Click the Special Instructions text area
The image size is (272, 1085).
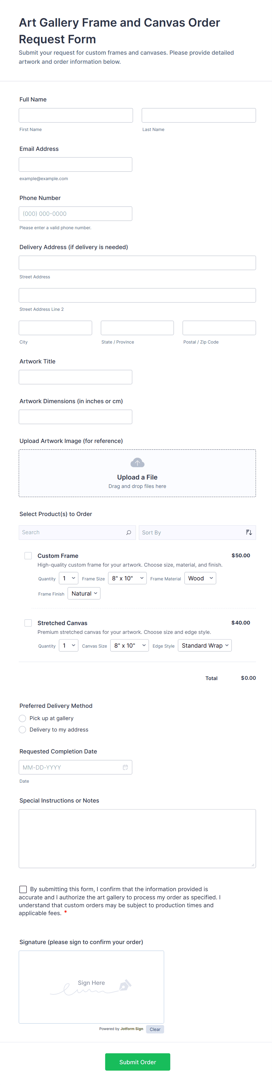137,838
